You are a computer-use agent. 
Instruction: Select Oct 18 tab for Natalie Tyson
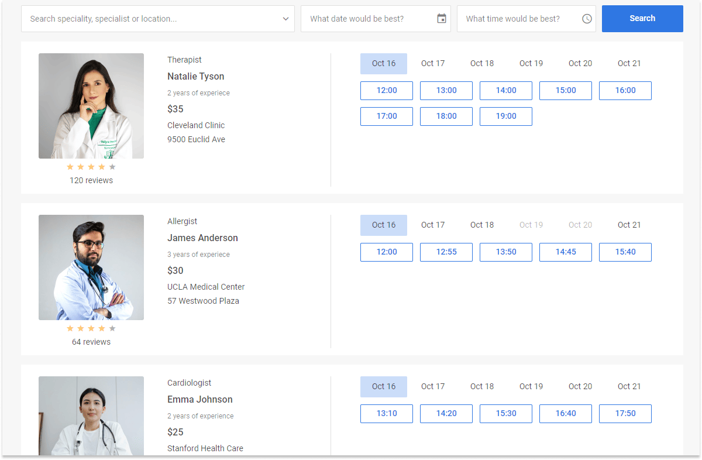point(482,63)
